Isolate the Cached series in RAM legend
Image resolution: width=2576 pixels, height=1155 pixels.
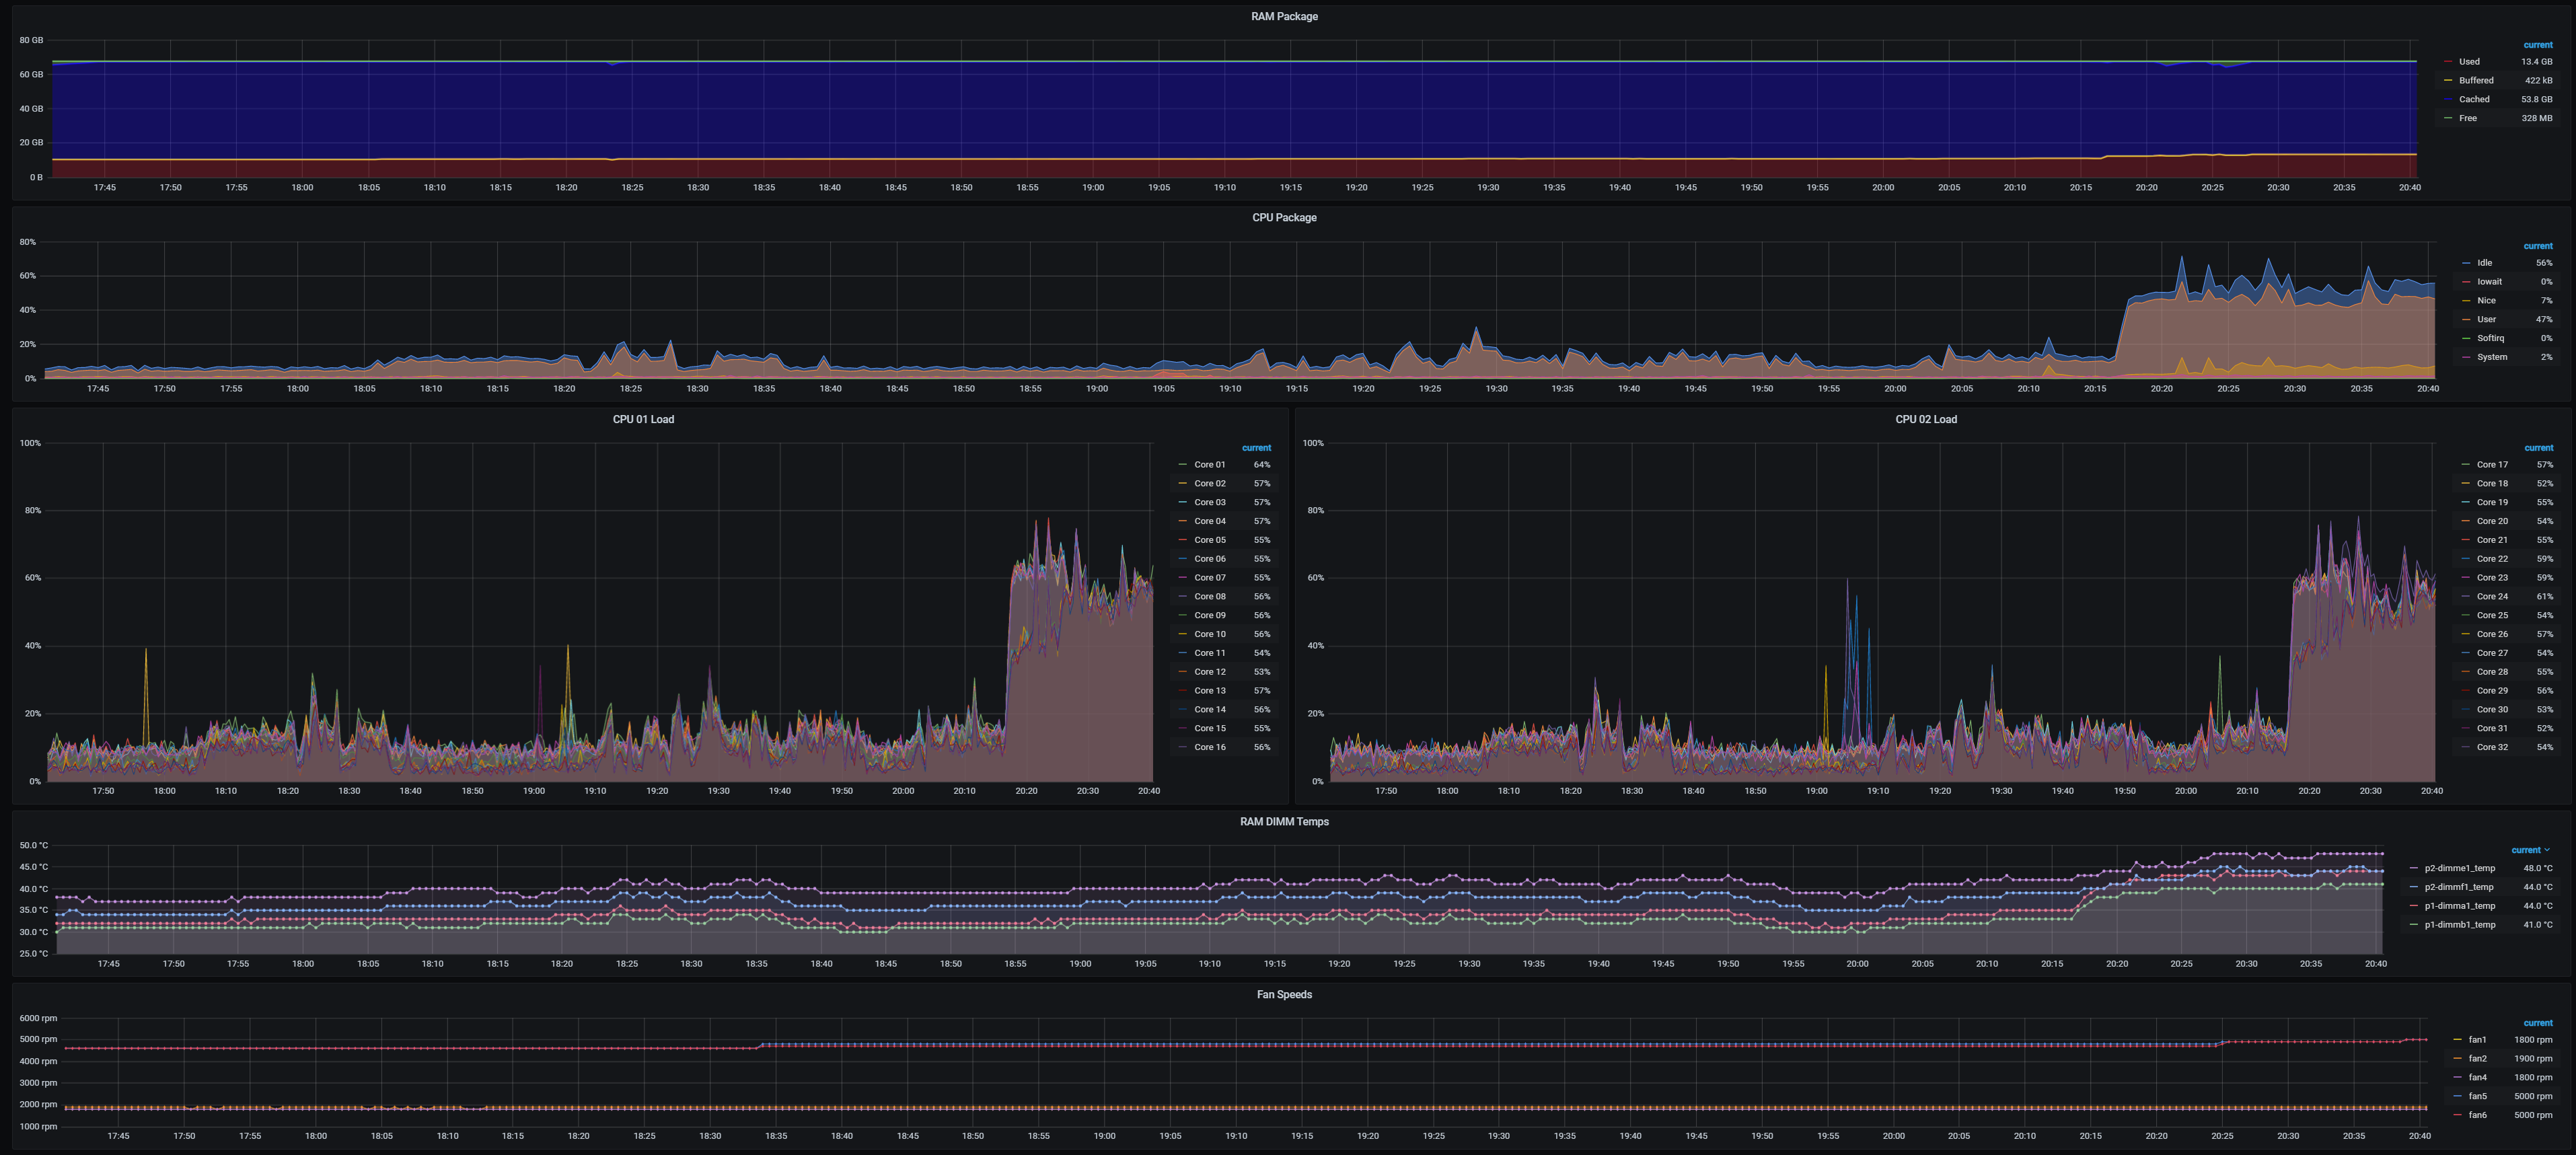pos(2474,100)
